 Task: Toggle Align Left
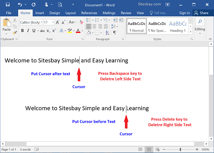click(x=88, y=26)
